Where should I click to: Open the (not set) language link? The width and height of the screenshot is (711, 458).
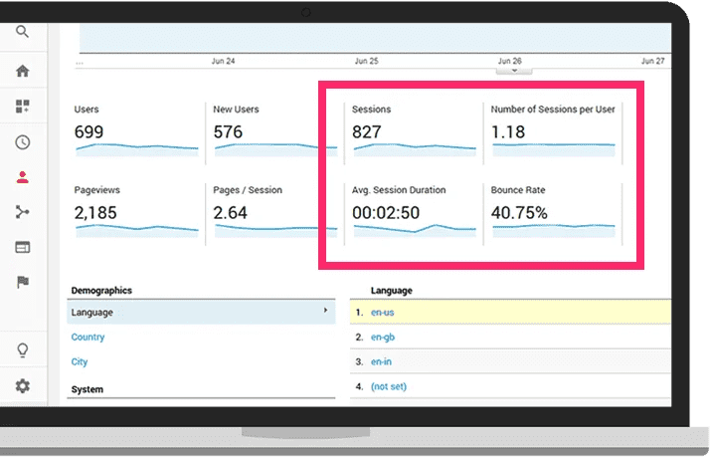(x=389, y=386)
